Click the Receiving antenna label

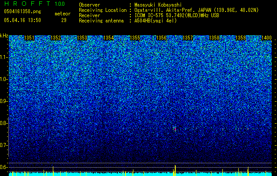(101, 21)
